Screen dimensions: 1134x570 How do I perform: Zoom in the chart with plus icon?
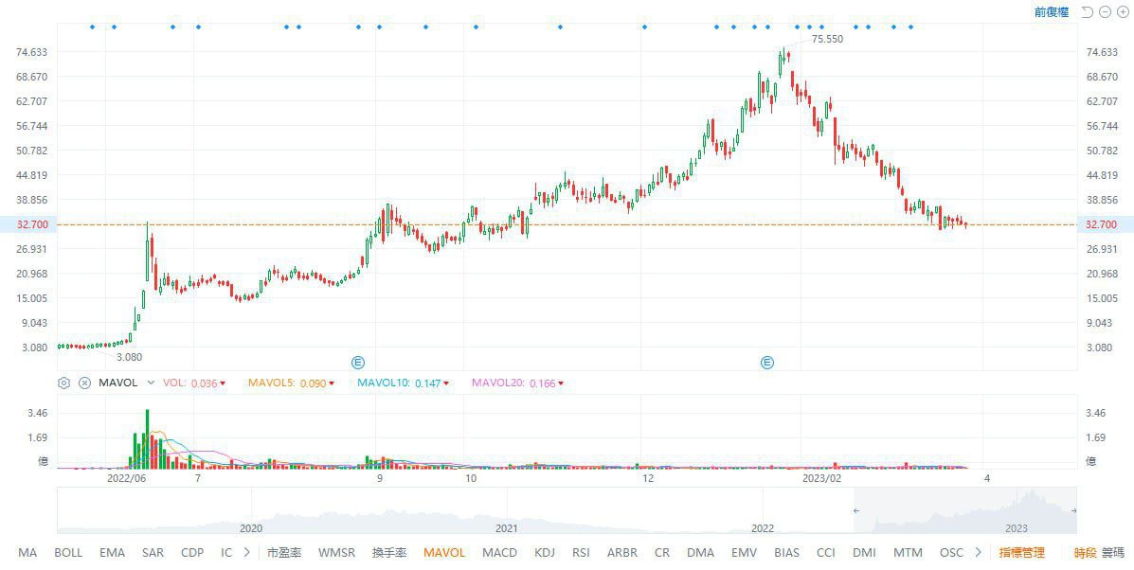point(1123,12)
